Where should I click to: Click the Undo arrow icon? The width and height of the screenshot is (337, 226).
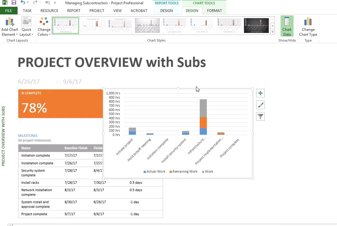(23, 3)
